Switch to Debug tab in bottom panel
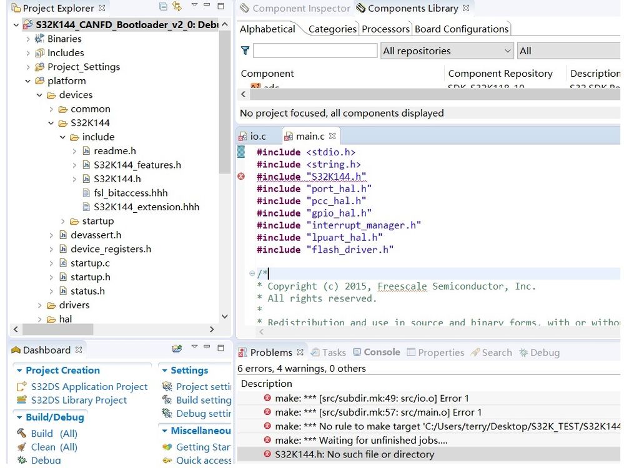 tap(540, 353)
